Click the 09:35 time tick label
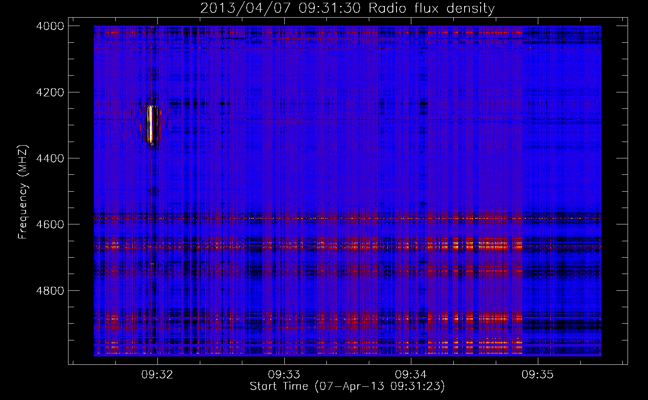The height and width of the screenshot is (400, 648). click(x=537, y=374)
